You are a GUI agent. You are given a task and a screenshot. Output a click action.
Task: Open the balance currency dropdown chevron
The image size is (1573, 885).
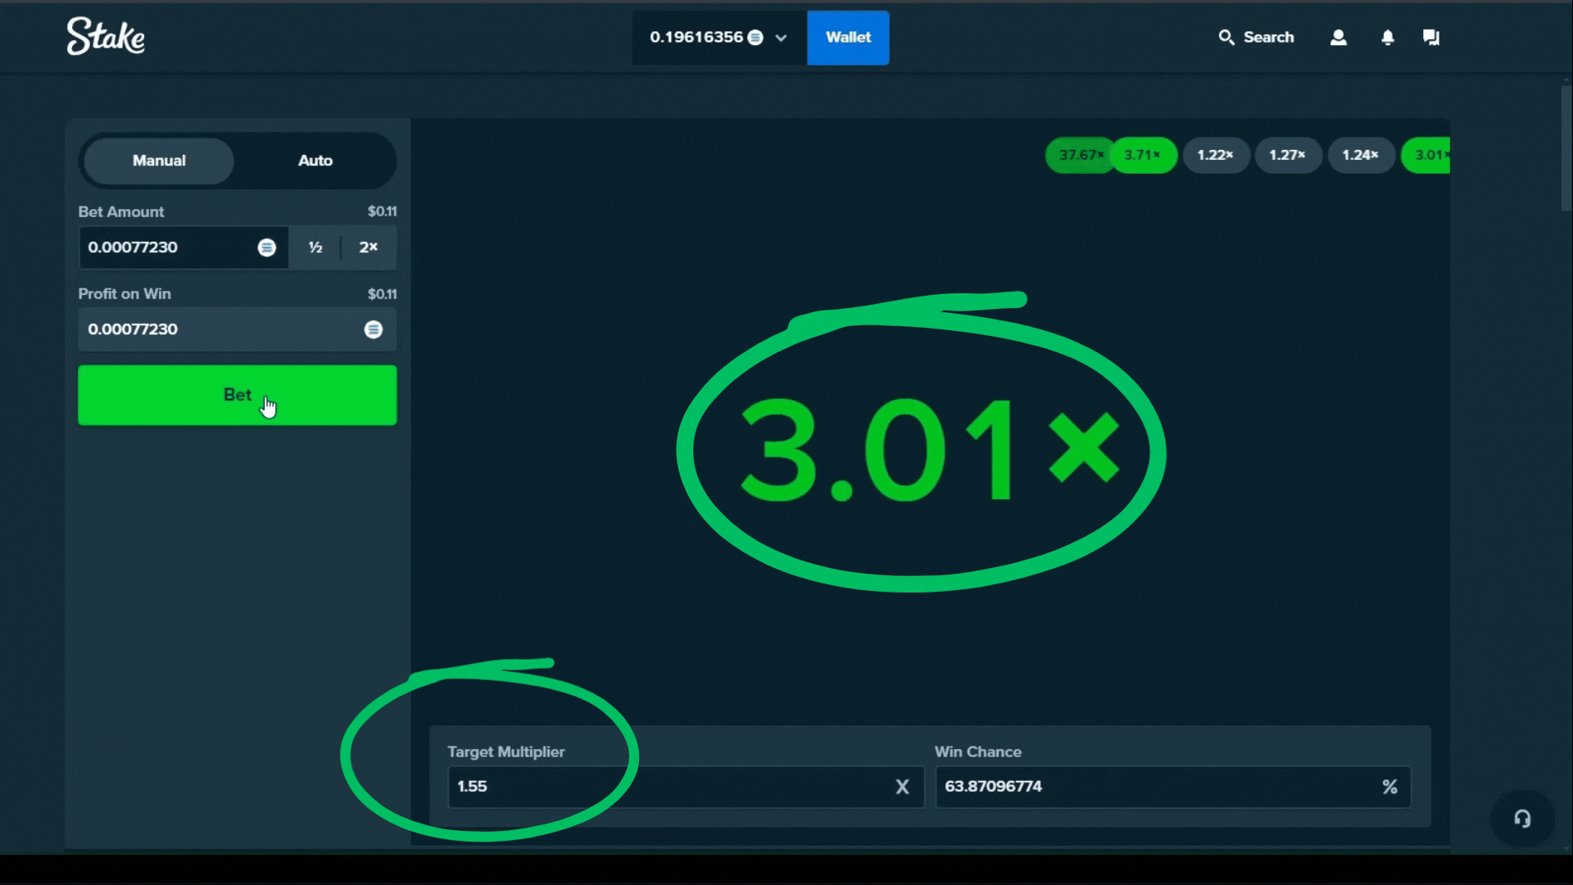pyautogui.click(x=781, y=38)
